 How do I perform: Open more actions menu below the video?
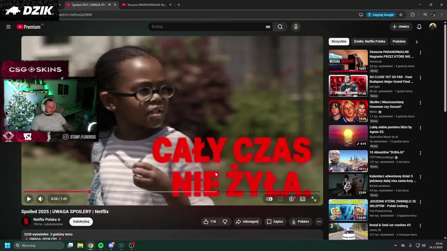(318, 222)
